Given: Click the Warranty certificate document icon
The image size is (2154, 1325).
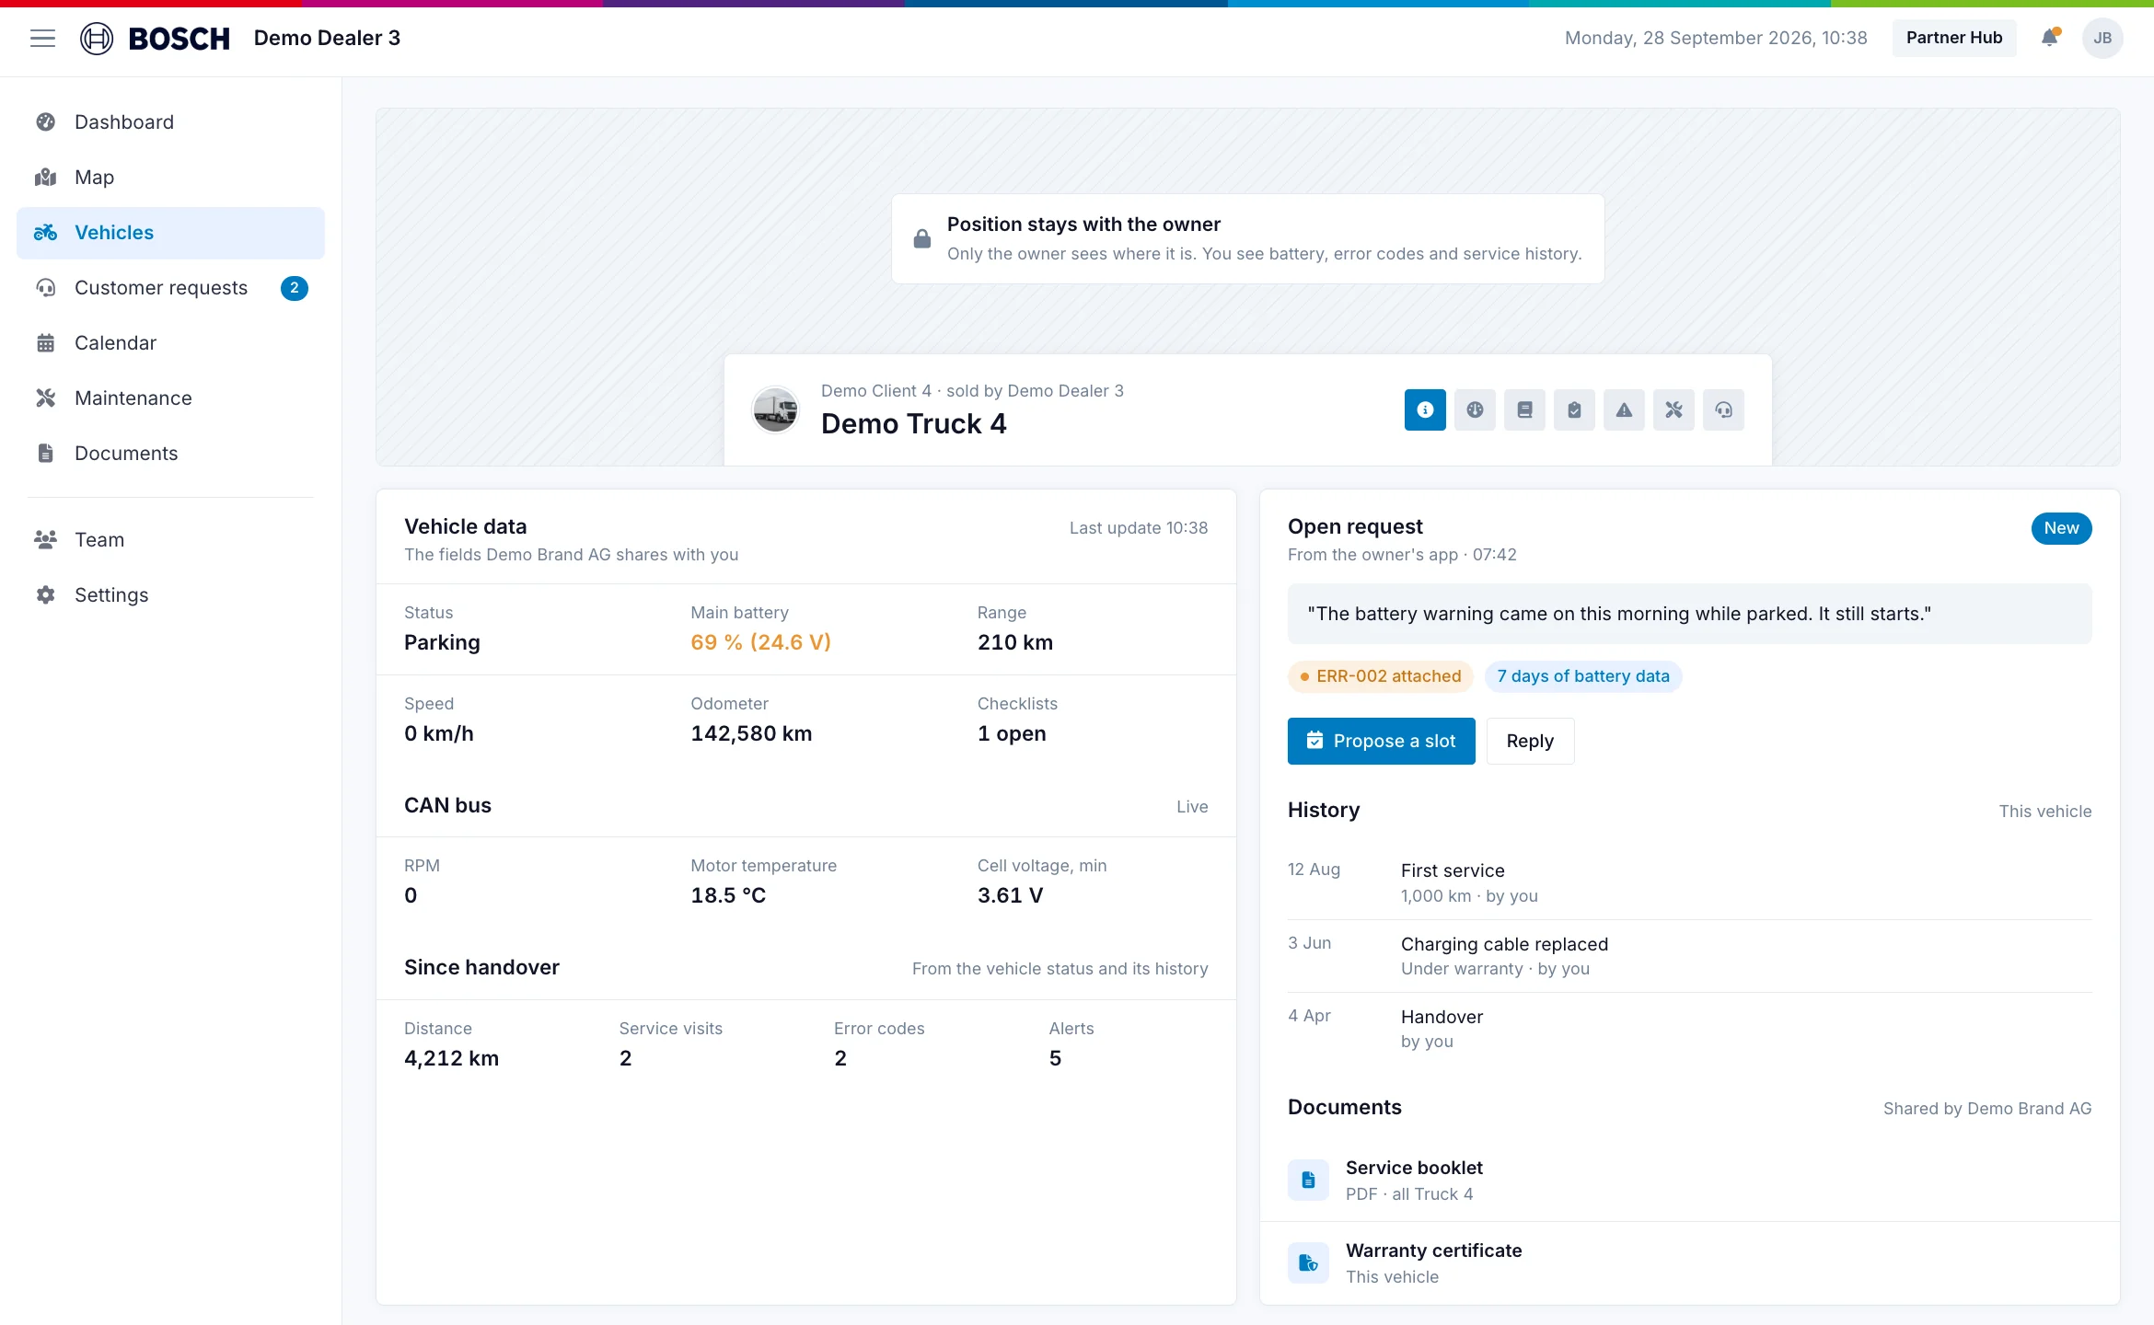Looking at the screenshot, I should pyautogui.click(x=1308, y=1262).
